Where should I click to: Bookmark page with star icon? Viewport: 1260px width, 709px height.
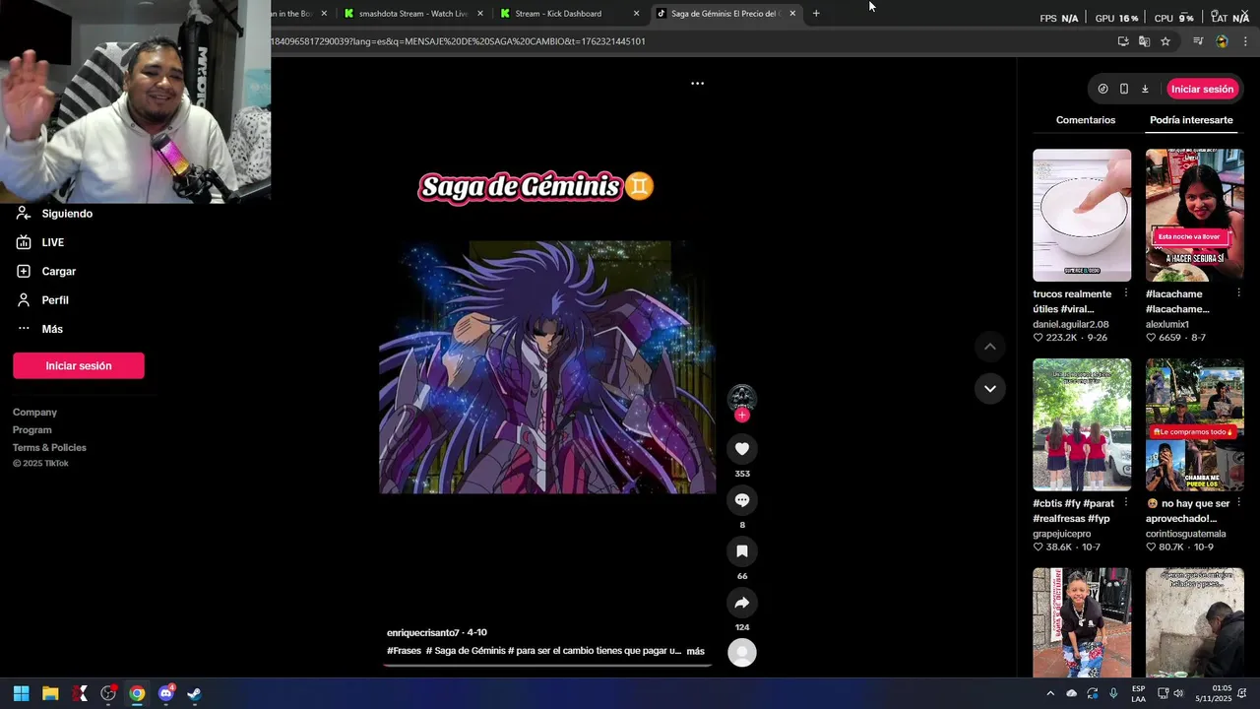point(1165,41)
